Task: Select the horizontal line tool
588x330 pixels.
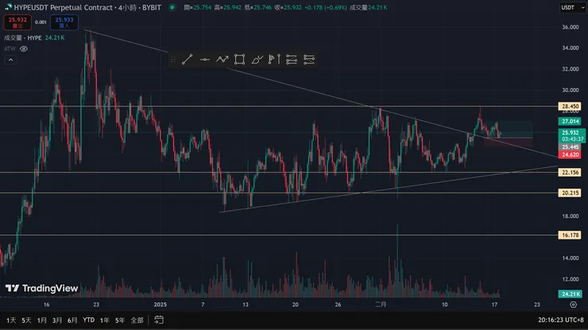Action: (x=204, y=59)
